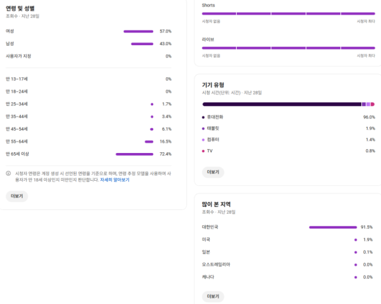Screen dimensions: 381x304
Task: Click the 휴대전화 segment in device bar
Action: [282, 104]
